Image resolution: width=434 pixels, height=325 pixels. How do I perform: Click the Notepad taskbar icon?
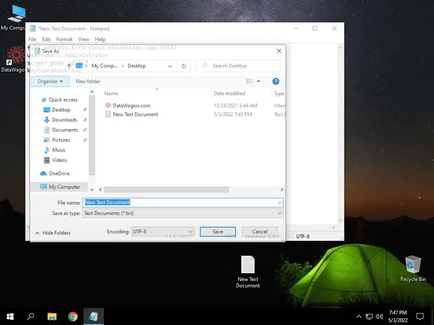point(94,317)
